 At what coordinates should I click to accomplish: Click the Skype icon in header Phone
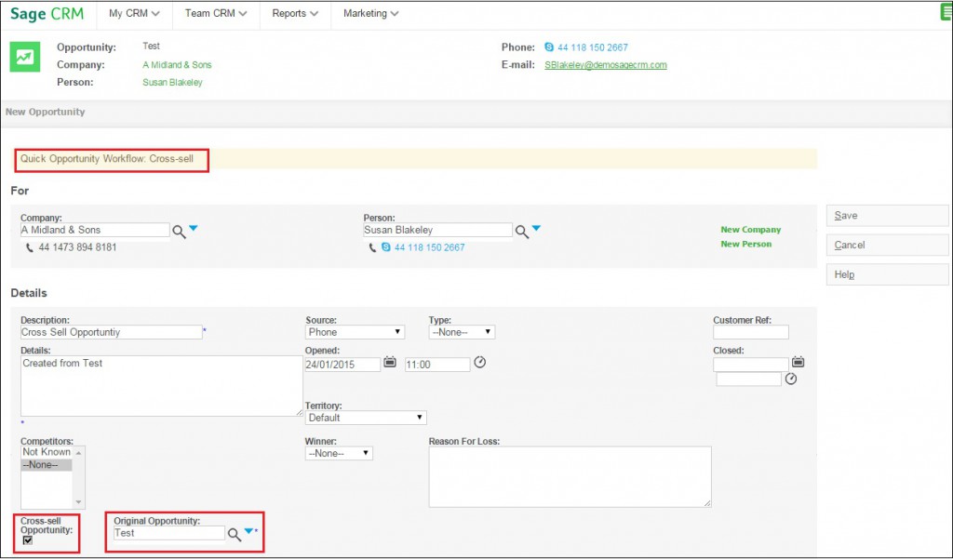(x=549, y=47)
